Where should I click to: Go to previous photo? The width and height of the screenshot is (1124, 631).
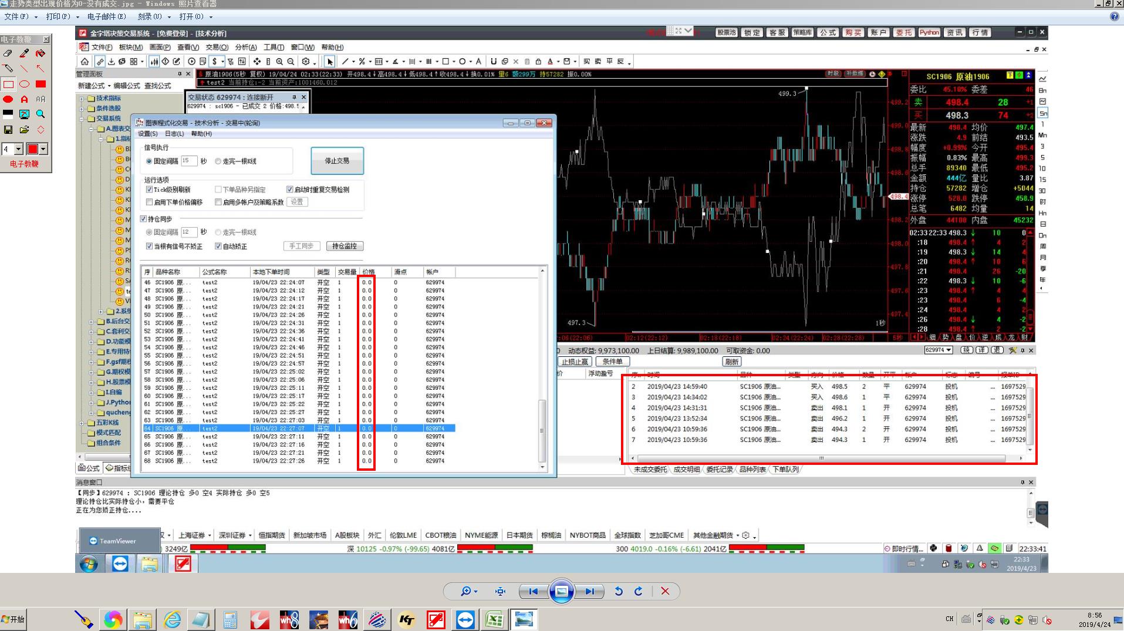click(x=533, y=591)
